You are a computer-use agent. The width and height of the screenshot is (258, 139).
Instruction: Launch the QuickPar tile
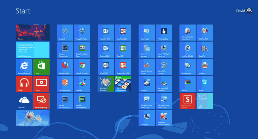(205, 49)
